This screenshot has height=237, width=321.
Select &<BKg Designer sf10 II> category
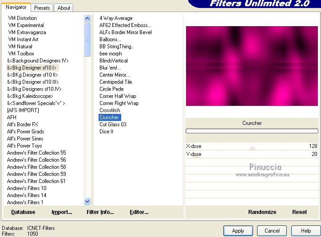(32, 75)
